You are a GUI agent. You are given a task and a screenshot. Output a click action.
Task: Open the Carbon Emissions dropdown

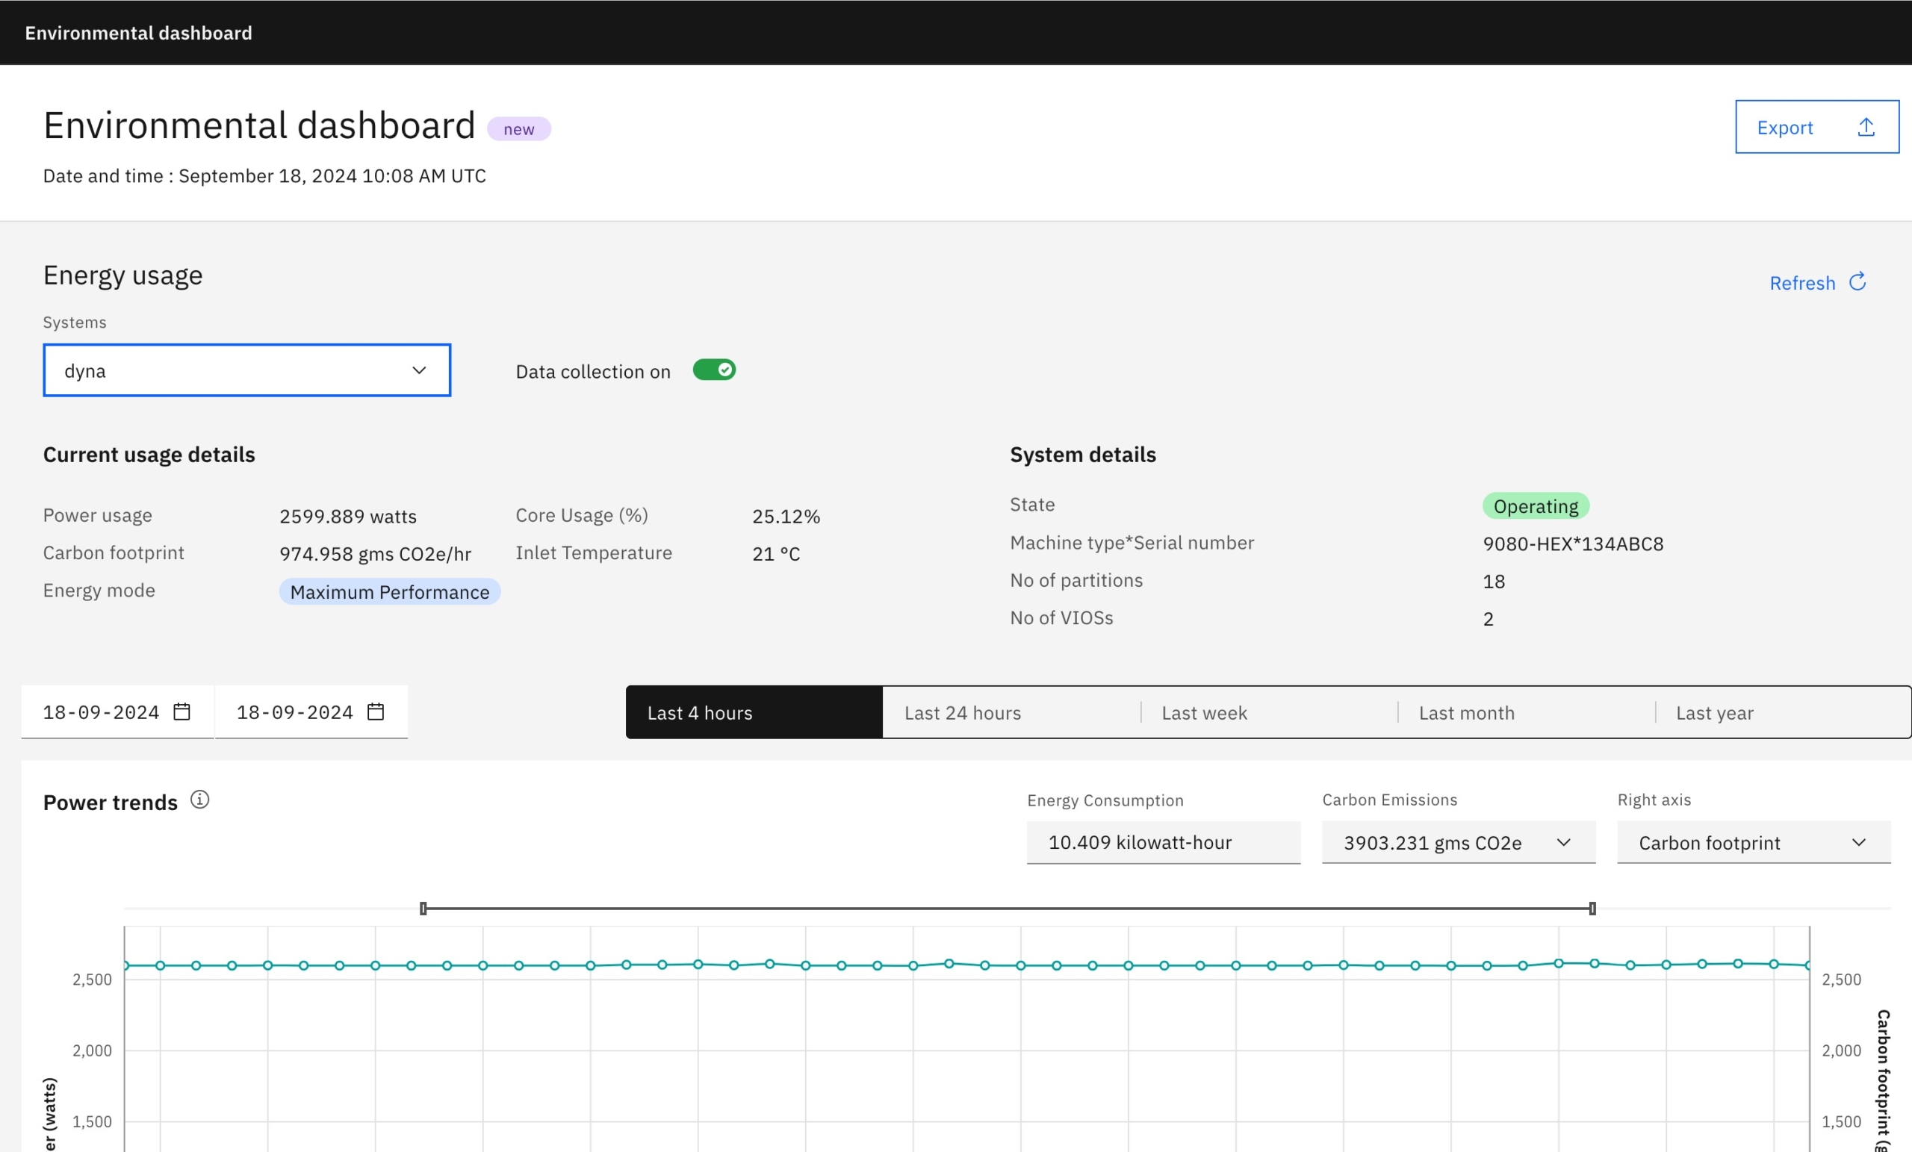tap(1458, 841)
